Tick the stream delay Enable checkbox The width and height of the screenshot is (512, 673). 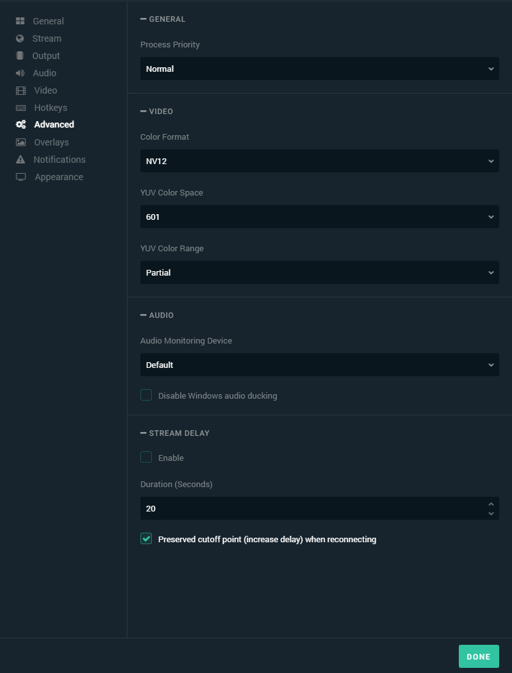pyautogui.click(x=146, y=457)
